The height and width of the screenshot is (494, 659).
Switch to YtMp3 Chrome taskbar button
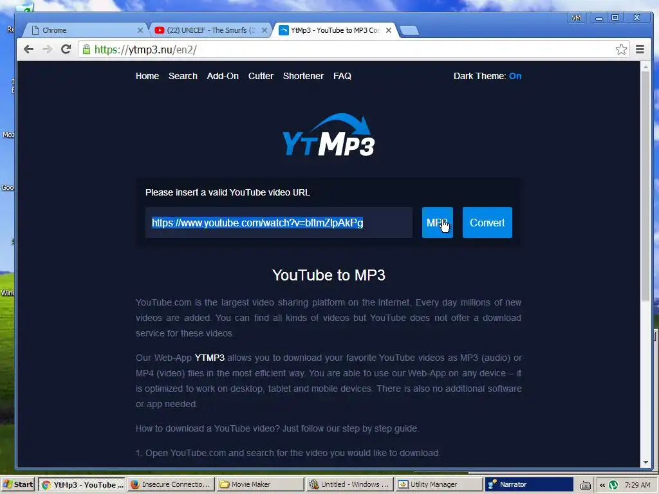point(82,484)
